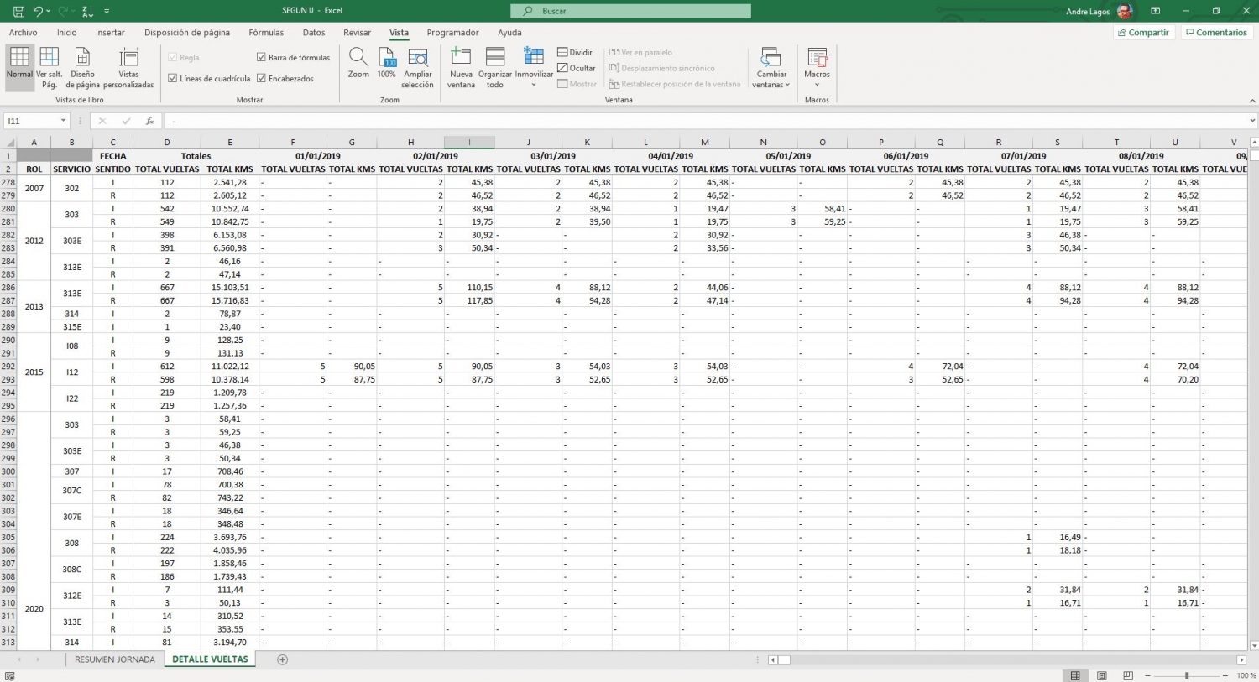1259x682 pixels.
Task: Select Page Layout view icon in status bar
Action: [x=1102, y=675]
